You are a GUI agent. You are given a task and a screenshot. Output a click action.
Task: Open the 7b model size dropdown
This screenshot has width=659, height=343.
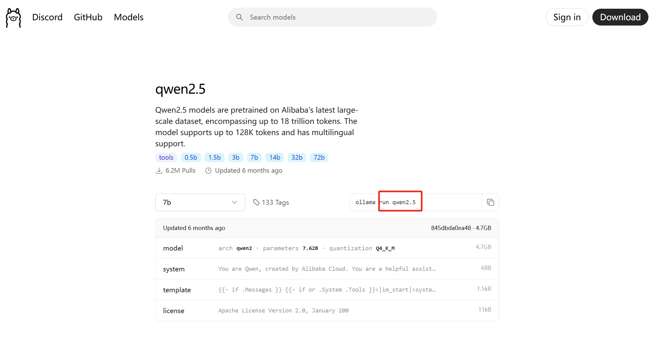200,202
